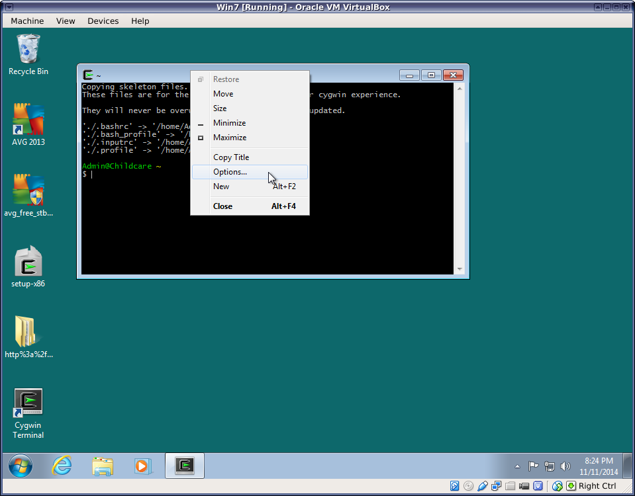This screenshot has width=635, height=496.
Task: Open the View menu
Action: pos(66,21)
